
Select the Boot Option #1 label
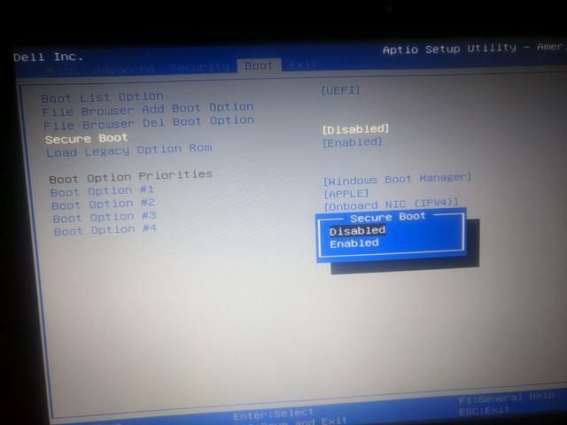(x=103, y=190)
